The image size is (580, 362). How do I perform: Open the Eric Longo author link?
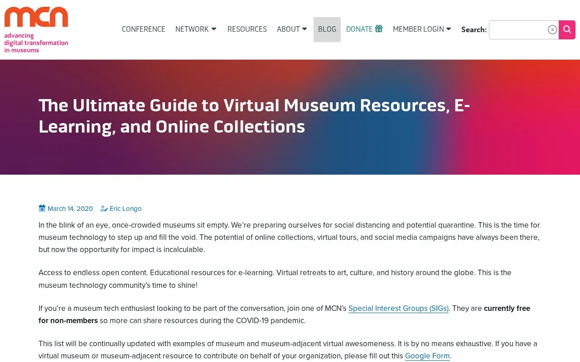pos(126,209)
